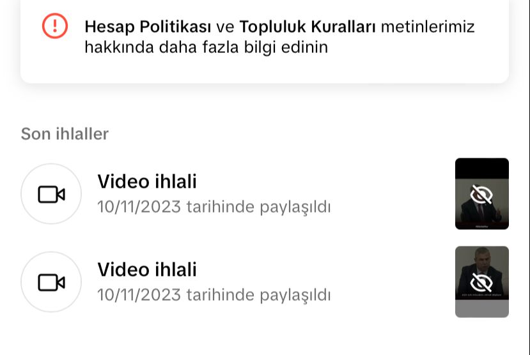530x355 pixels.
Task: Open the first violation video thumbnail
Action: pyautogui.click(x=482, y=193)
